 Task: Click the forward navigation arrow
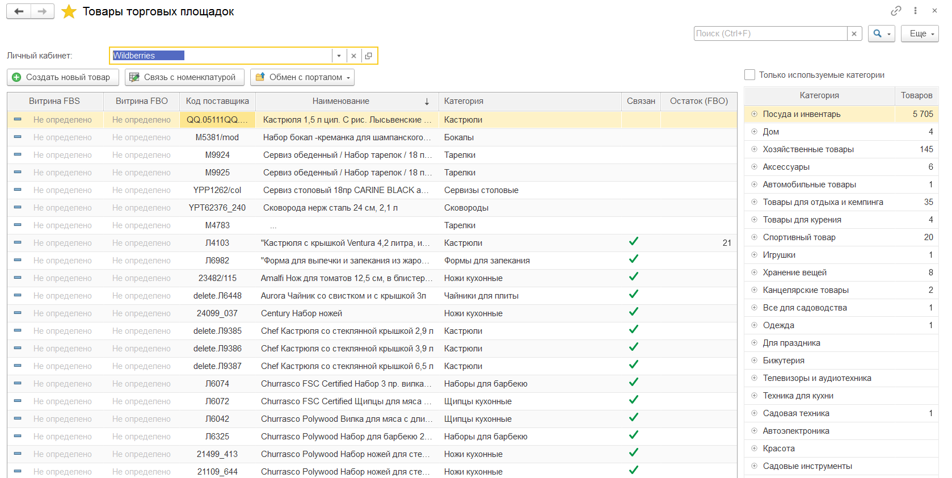coord(42,11)
